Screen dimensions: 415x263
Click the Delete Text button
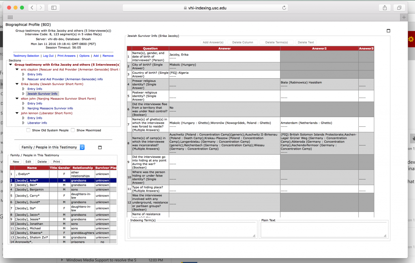[306, 42]
